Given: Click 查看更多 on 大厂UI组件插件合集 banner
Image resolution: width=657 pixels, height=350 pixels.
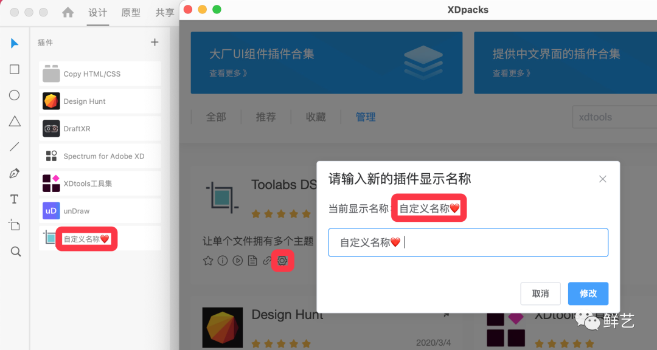Looking at the screenshot, I should click(x=228, y=74).
